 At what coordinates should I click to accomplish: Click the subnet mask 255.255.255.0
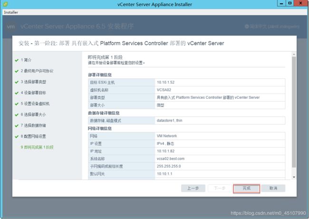169,166
